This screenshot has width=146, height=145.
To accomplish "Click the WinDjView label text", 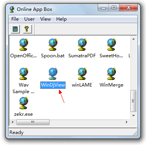I will pyautogui.click(x=53, y=85).
